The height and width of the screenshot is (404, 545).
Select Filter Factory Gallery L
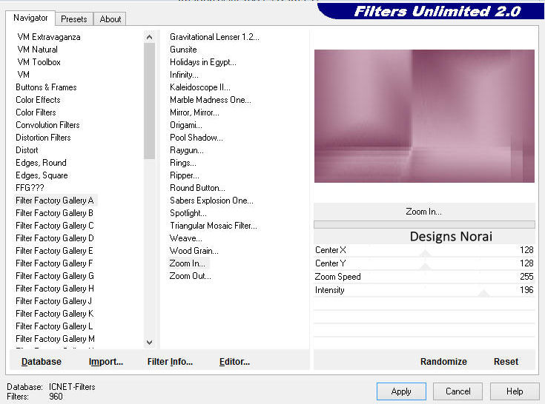click(54, 326)
